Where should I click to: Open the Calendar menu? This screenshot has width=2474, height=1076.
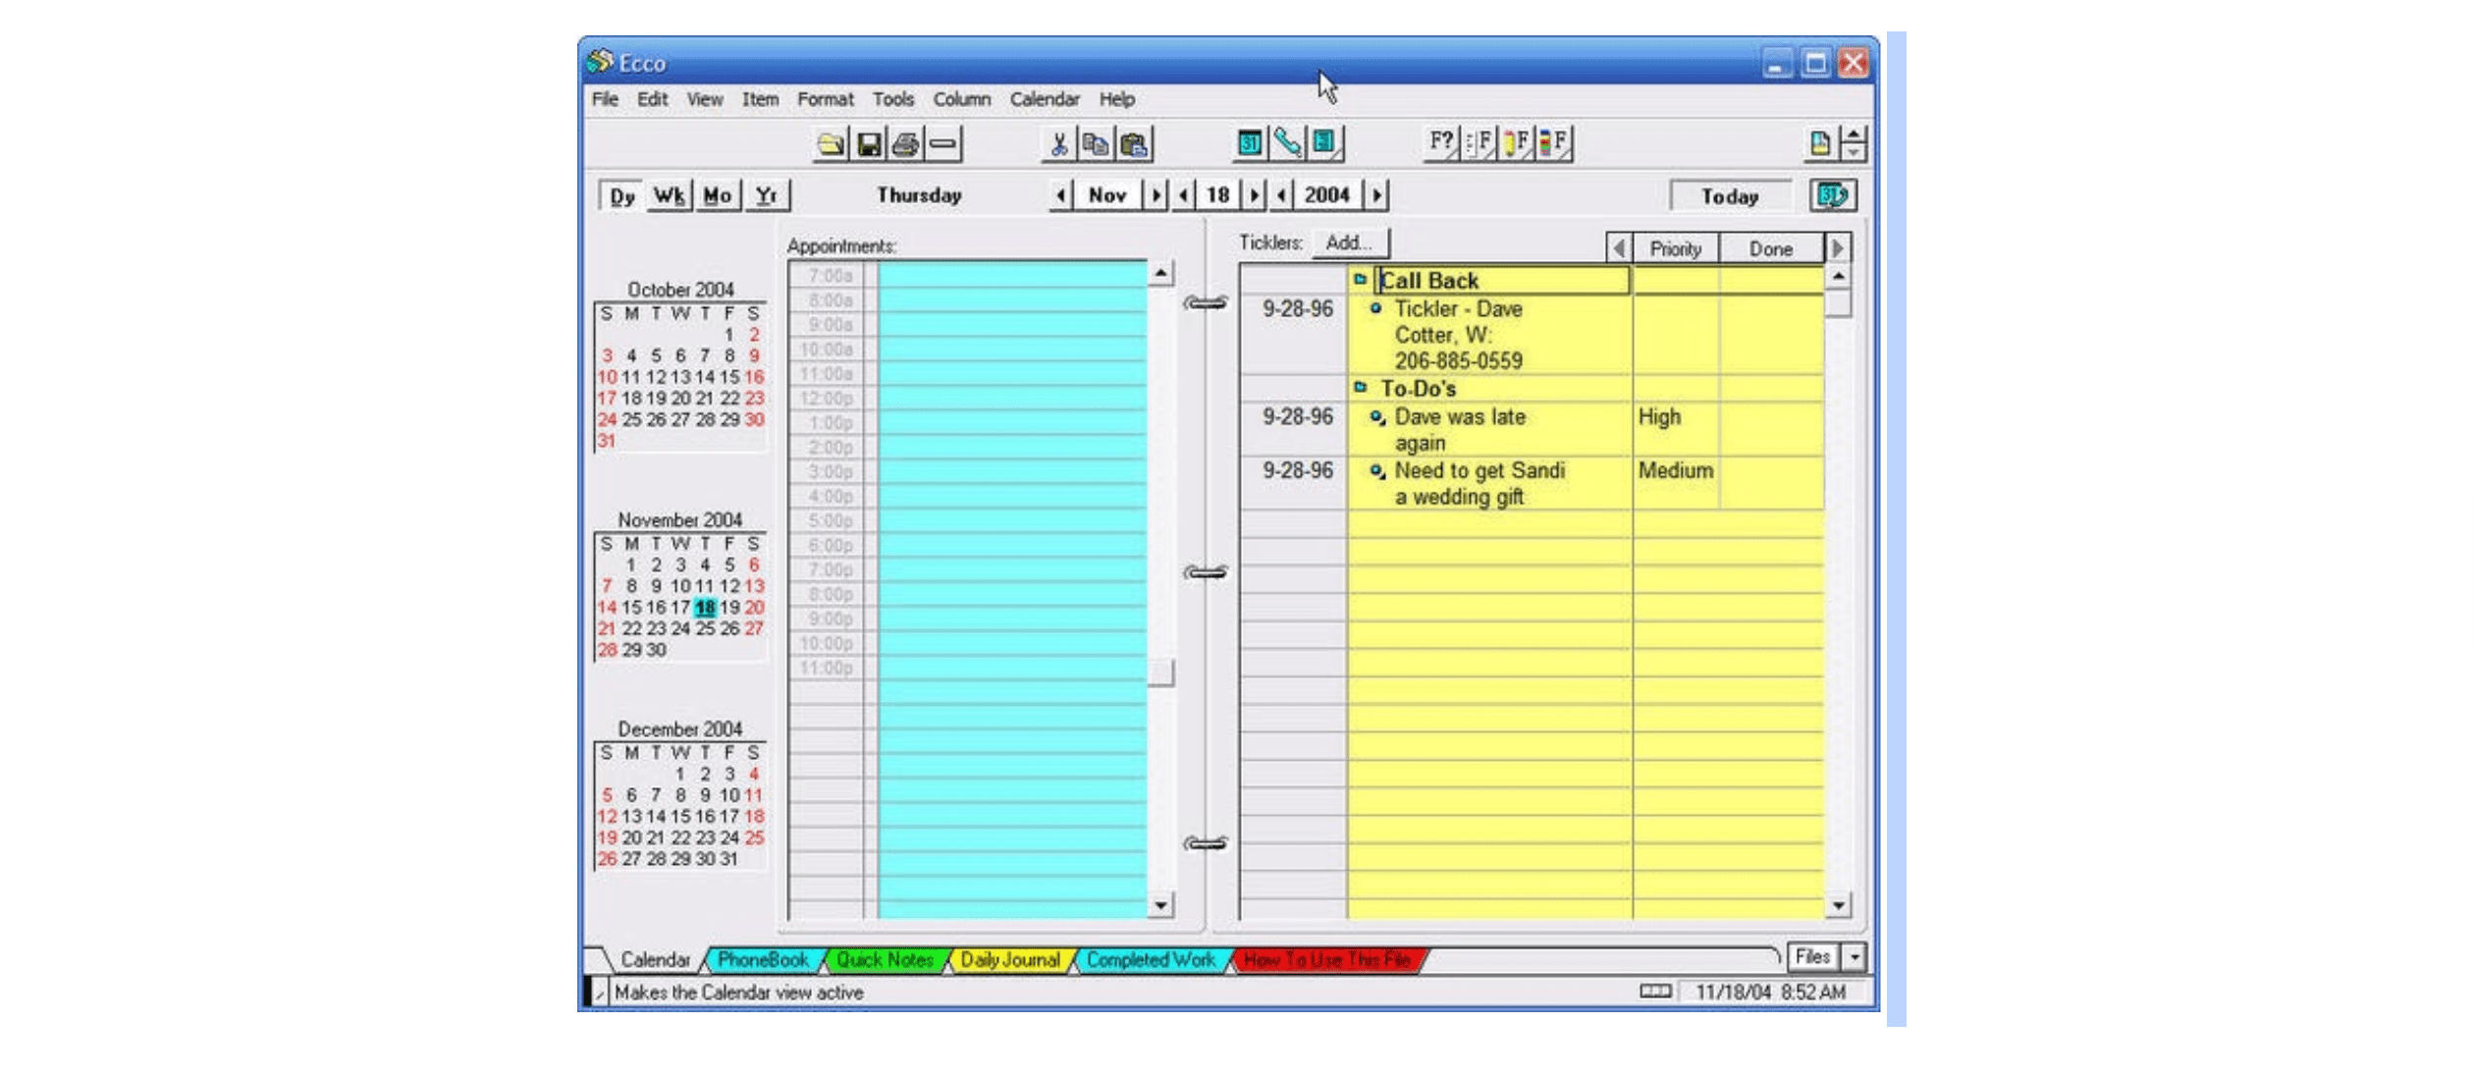pos(1044,99)
